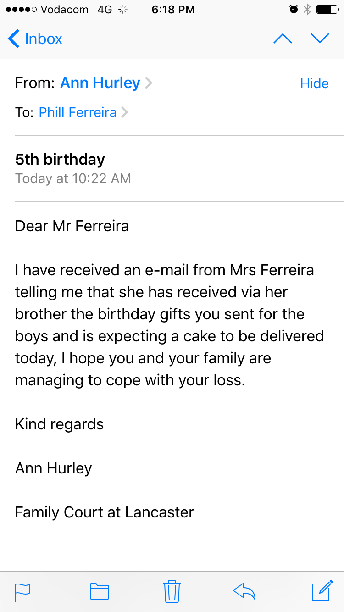
Task: Delete email with trash icon
Action: (x=172, y=591)
